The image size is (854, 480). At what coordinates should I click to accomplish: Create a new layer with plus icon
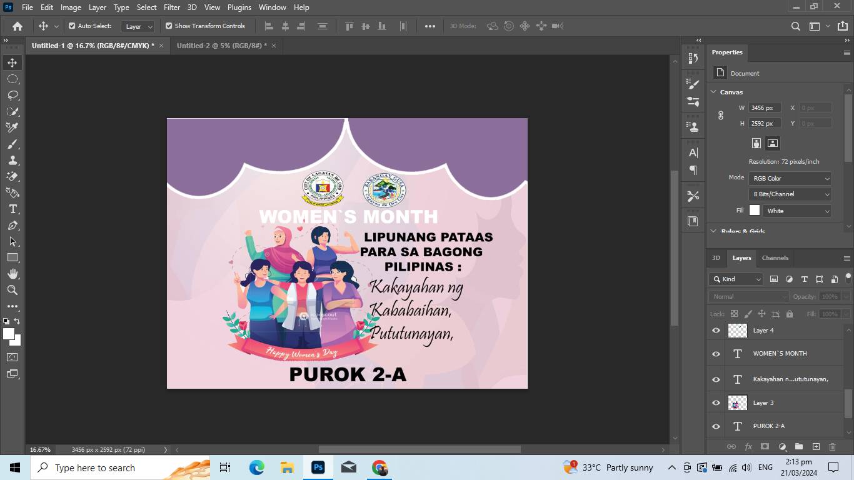[816, 447]
